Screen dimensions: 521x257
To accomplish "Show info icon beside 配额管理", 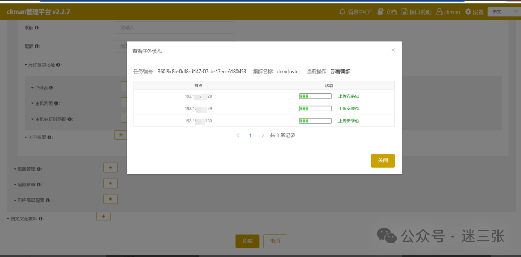I will [x=38, y=185].
